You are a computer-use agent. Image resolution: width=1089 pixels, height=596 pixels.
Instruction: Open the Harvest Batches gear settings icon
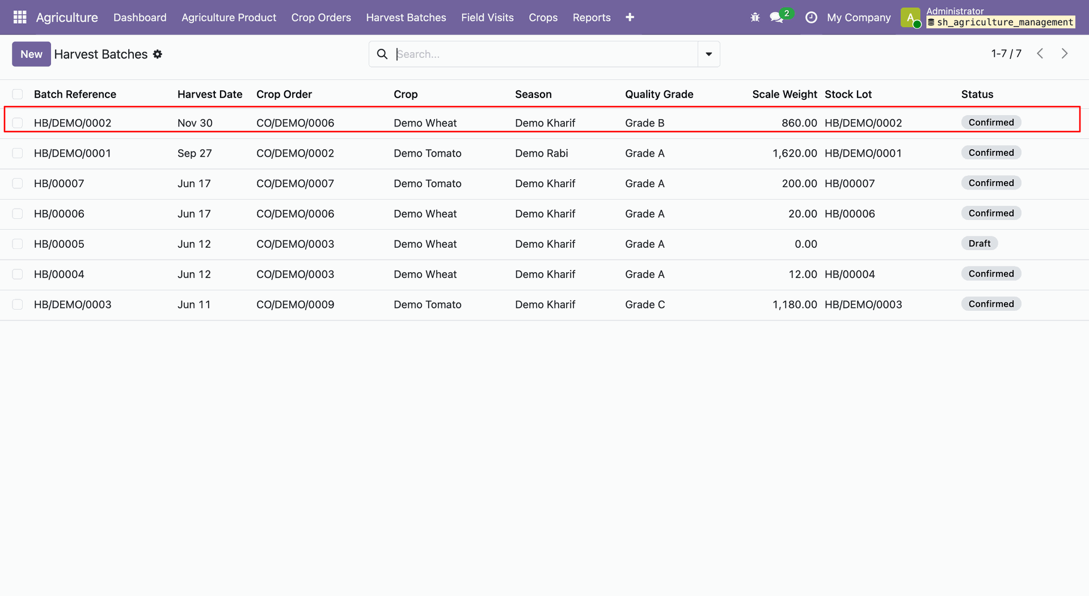point(158,54)
